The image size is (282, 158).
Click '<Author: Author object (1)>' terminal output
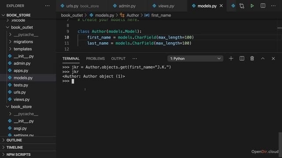93,76
